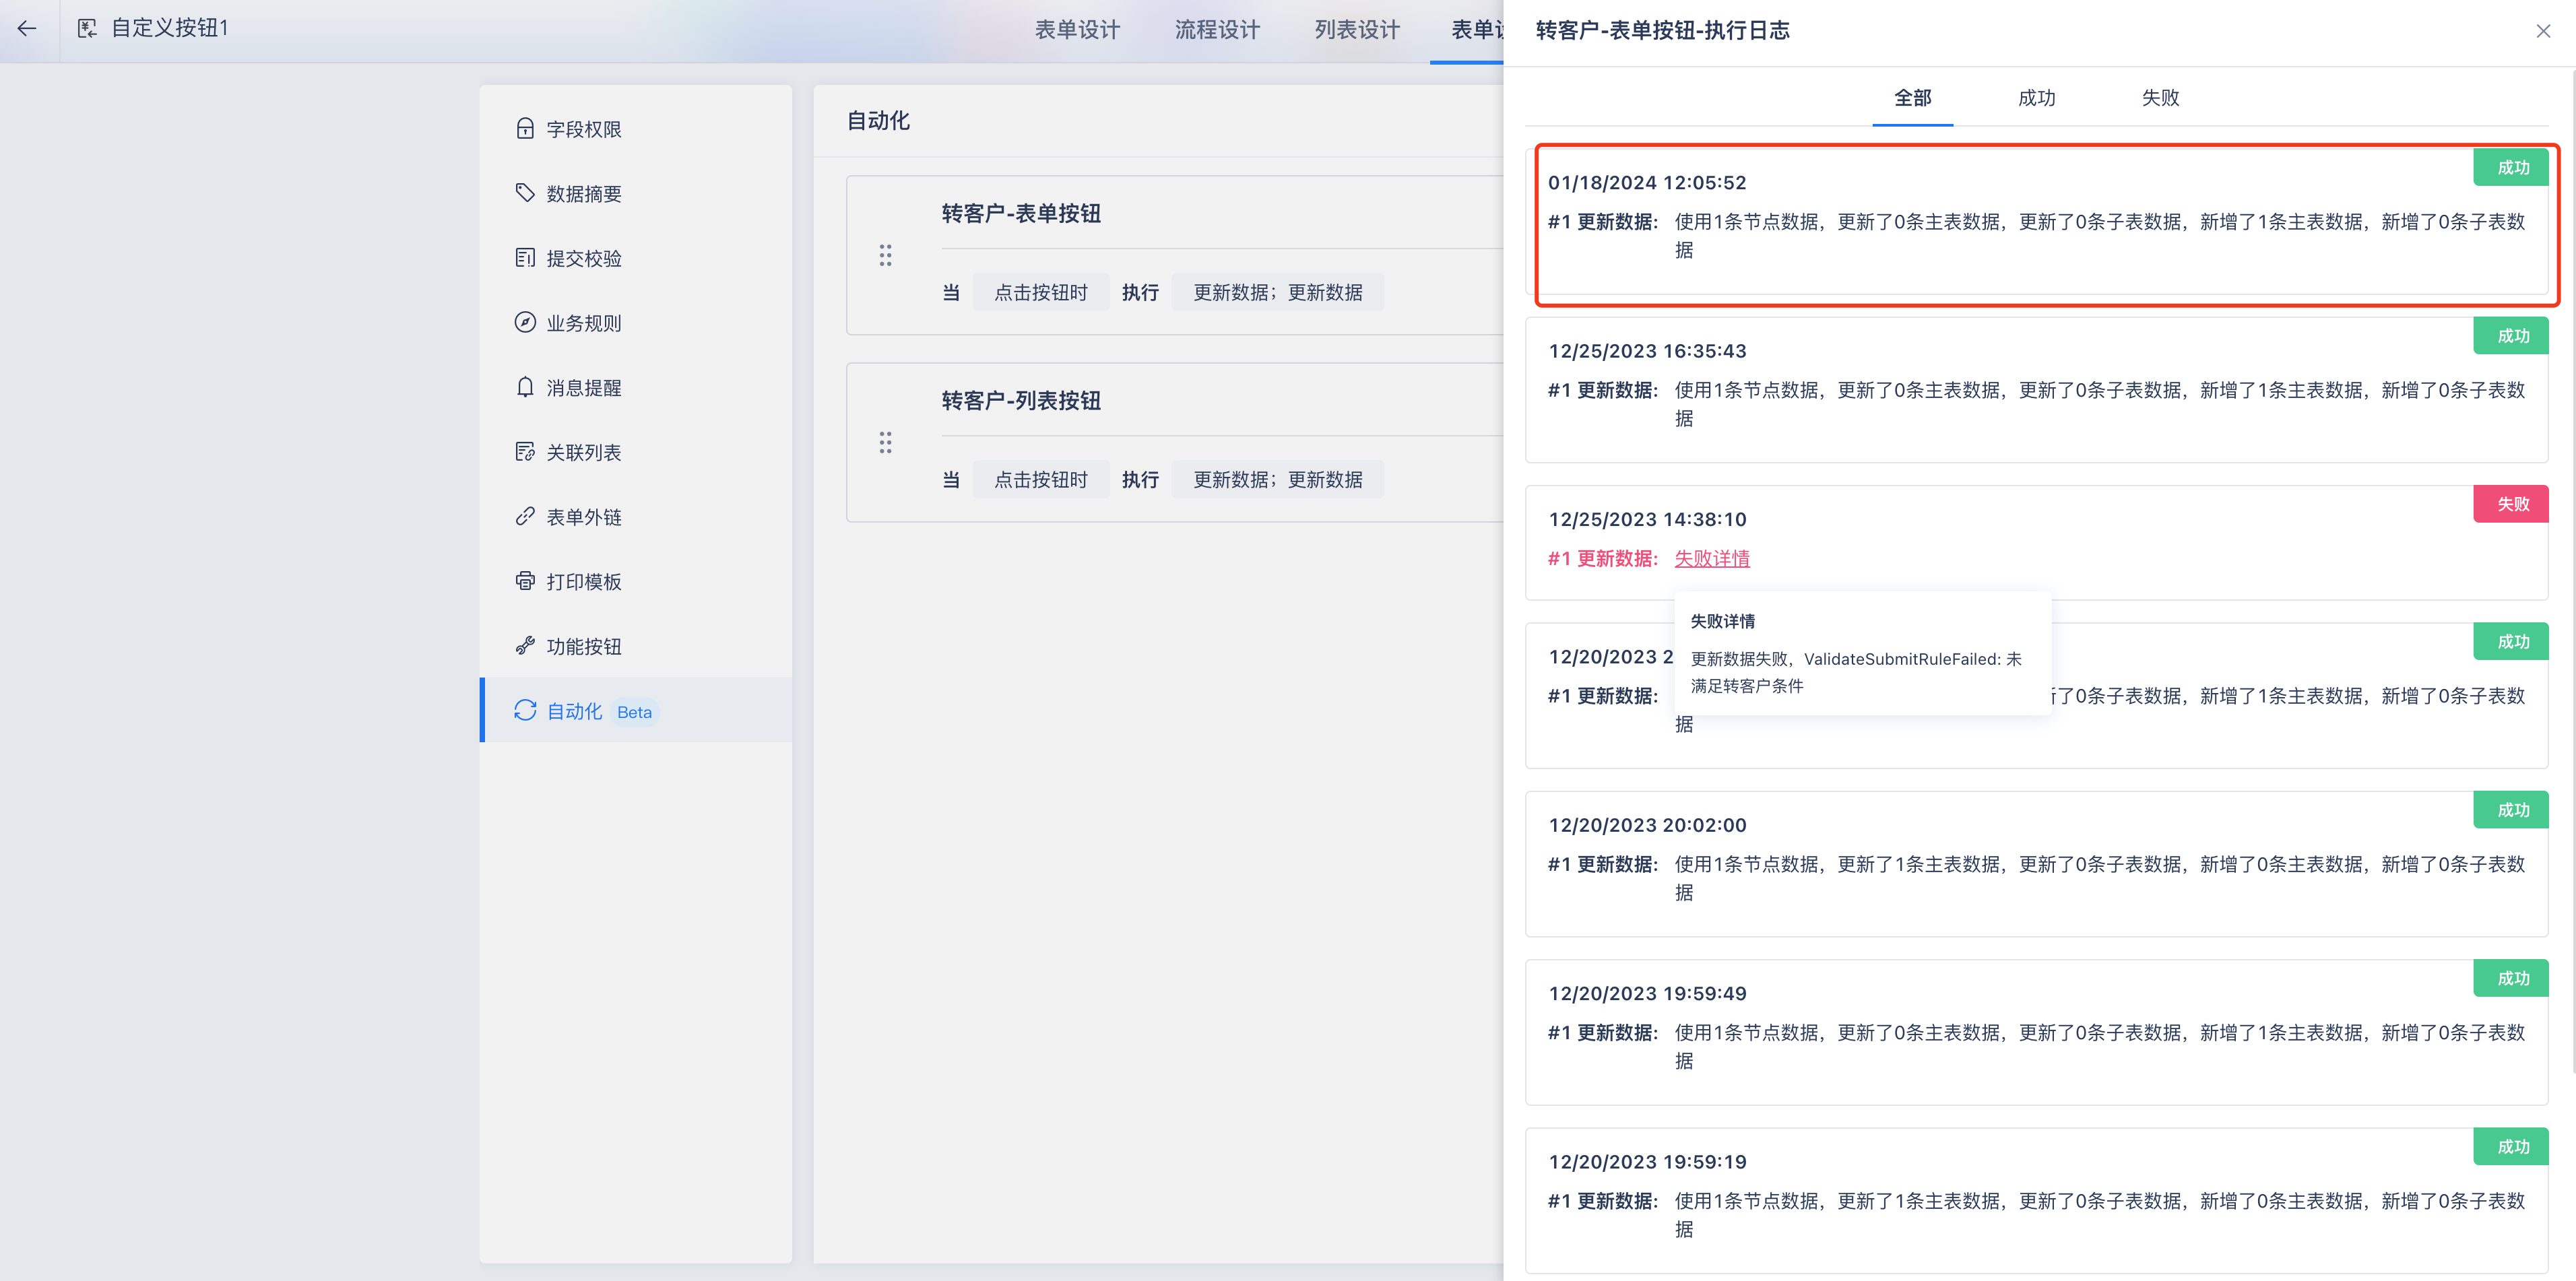Open 业务规则 settings
The width and height of the screenshot is (2576, 1281).
tap(636, 322)
